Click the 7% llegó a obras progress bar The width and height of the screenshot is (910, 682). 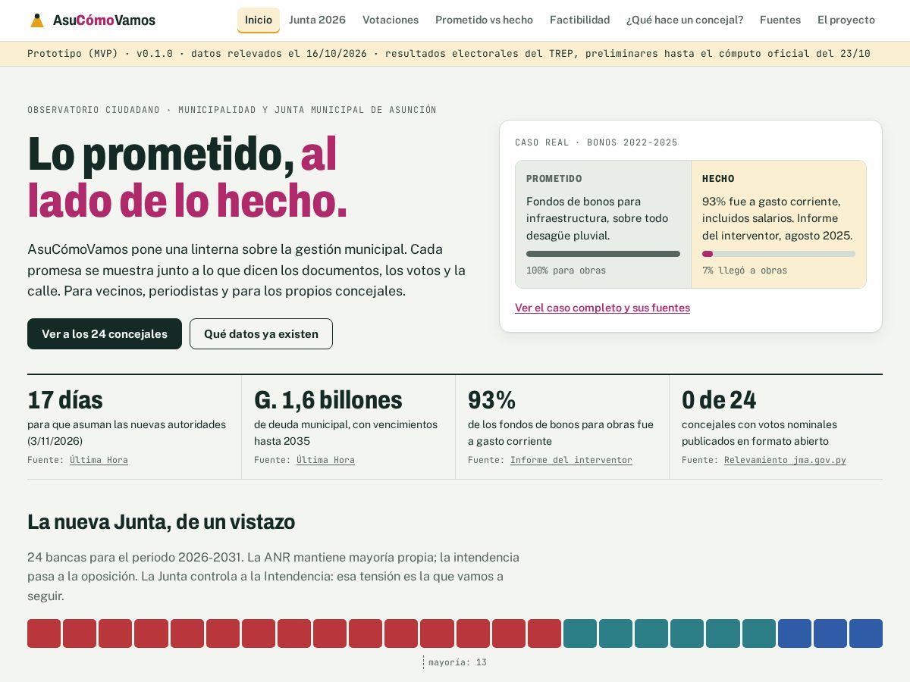tap(779, 254)
